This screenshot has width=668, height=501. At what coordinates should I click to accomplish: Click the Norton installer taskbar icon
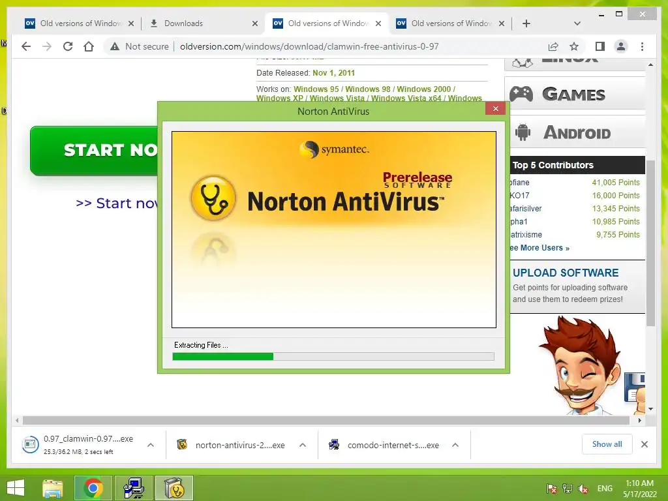click(174, 488)
